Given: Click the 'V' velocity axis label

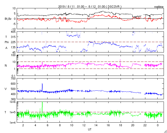Looking at the screenshot, I should click(6, 89).
